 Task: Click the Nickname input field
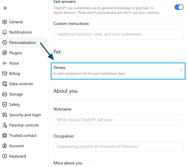pyautogui.click(x=118, y=120)
